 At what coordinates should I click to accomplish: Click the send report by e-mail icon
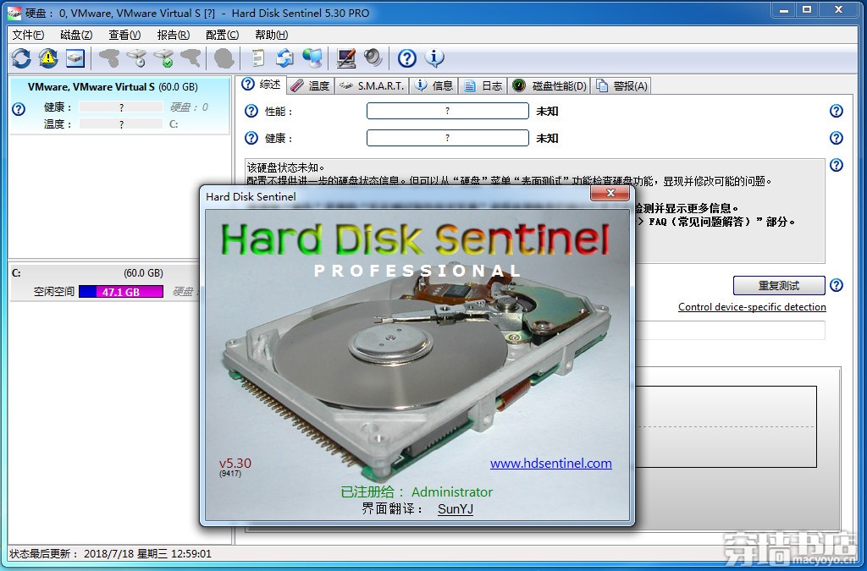pos(284,58)
